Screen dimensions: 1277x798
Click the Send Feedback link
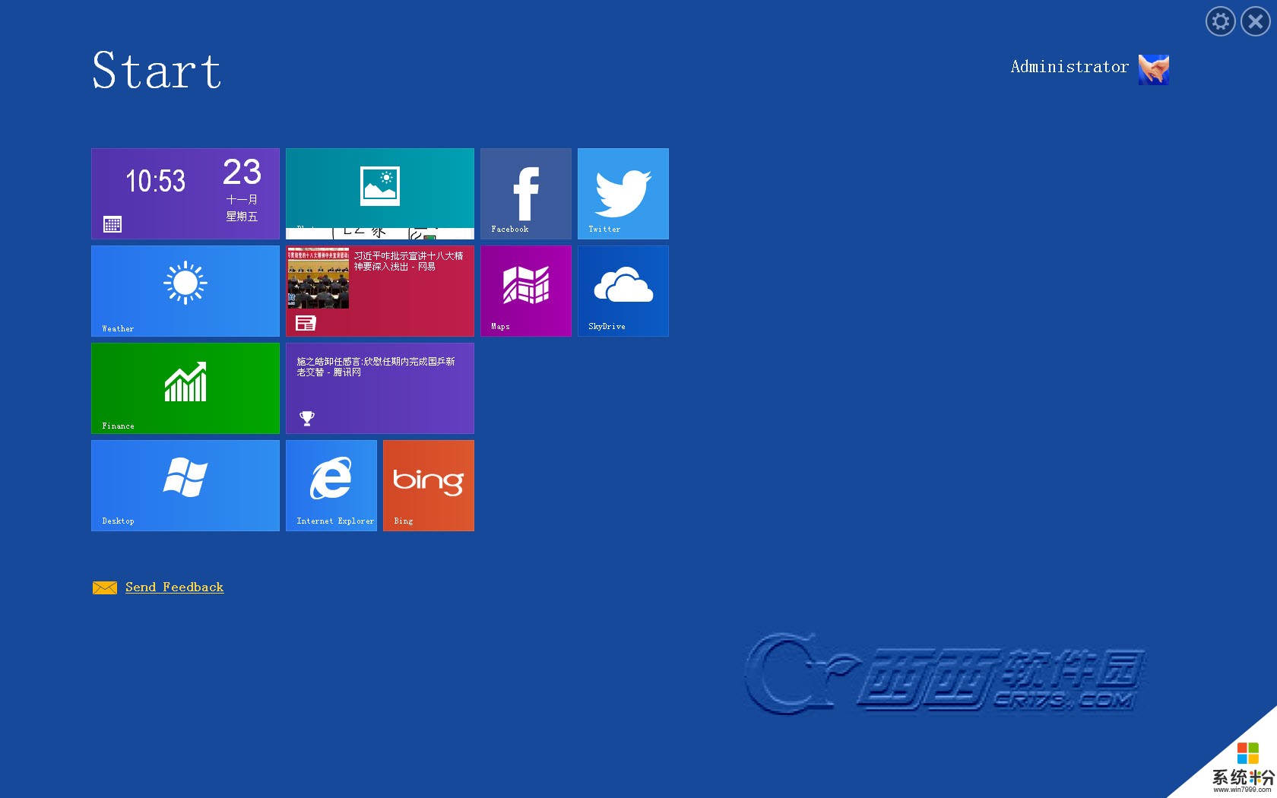tap(174, 587)
